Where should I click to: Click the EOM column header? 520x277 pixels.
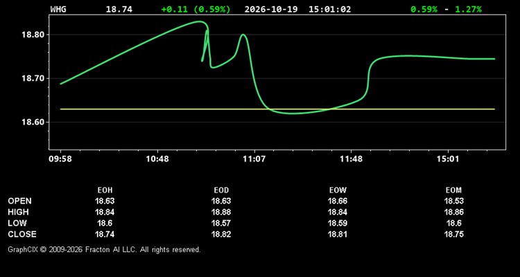click(x=453, y=190)
